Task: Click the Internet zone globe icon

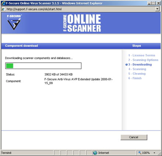Action: click(95, 153)
